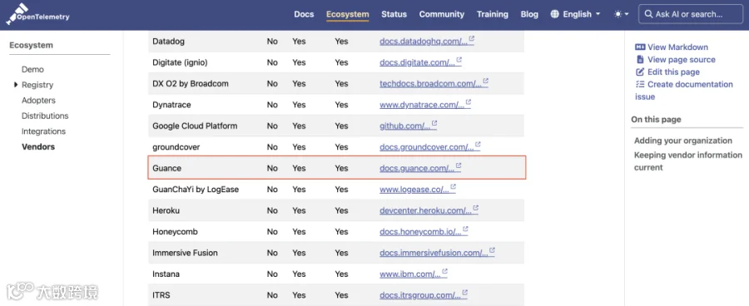Open the English language dropdown
This screenshot has width=749, height=306.
(576, 14)
